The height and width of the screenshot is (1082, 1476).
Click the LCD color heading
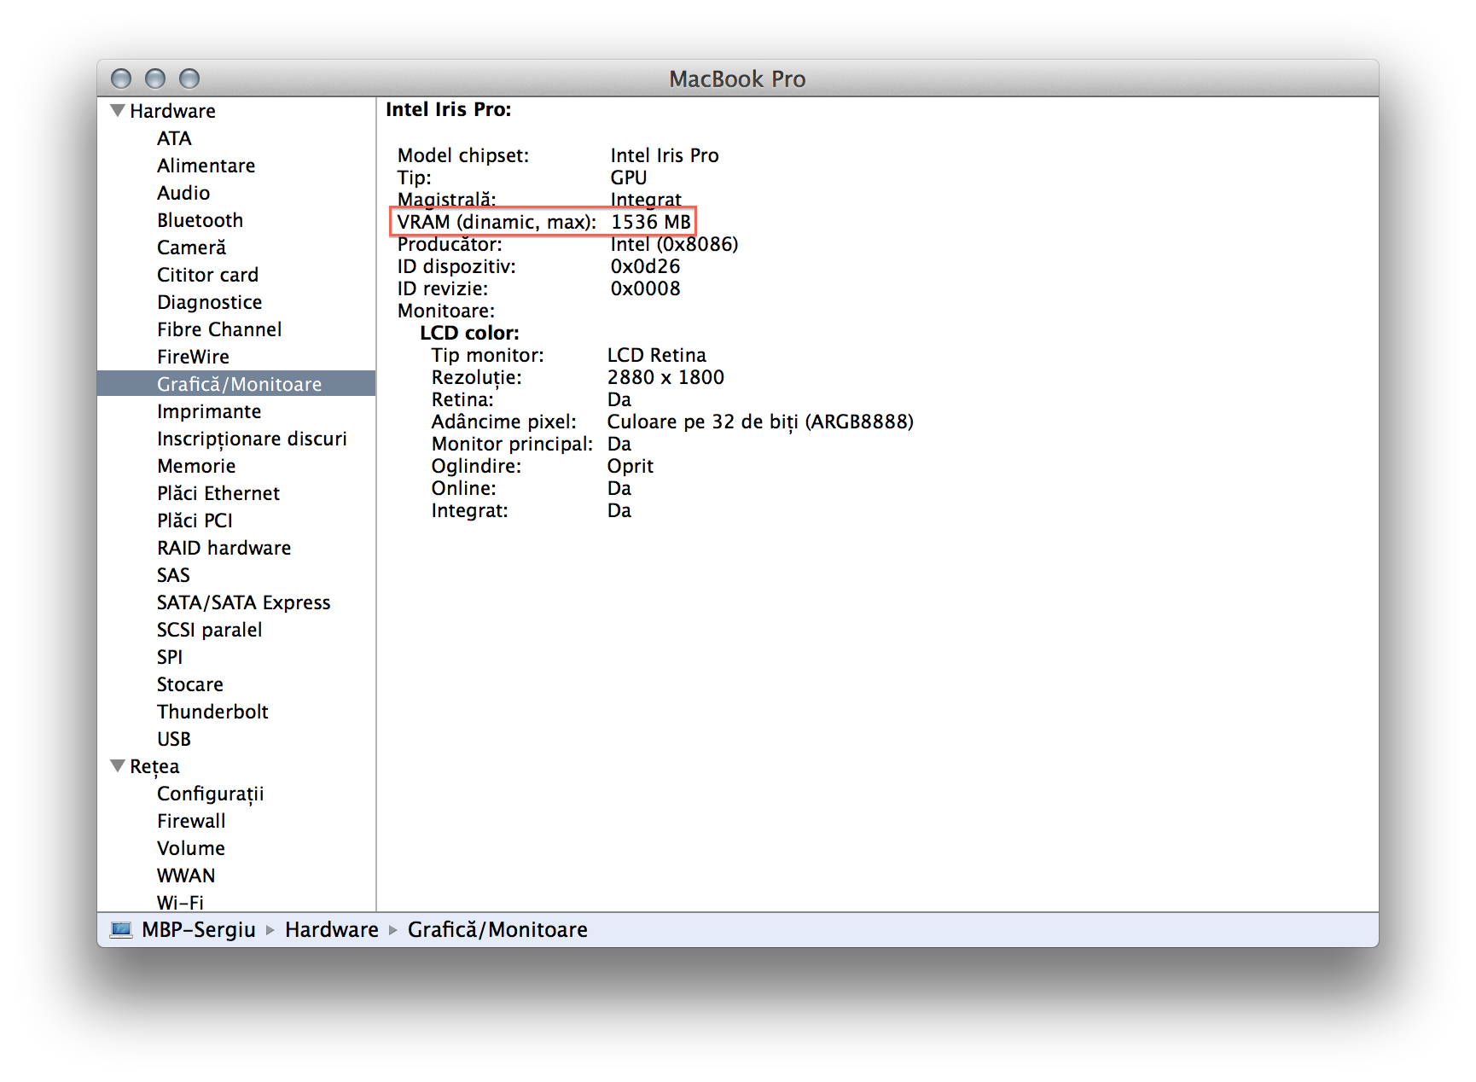coord(469,333)
